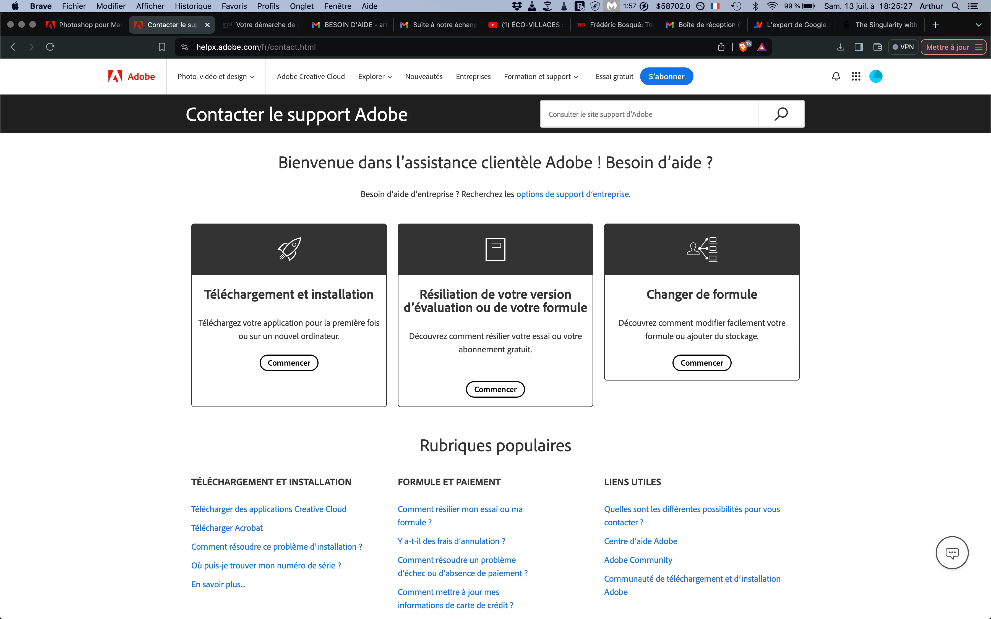Expand Photo, vidéo et design dropdown
The image size is (991, 619).
(x=216, y=77)
